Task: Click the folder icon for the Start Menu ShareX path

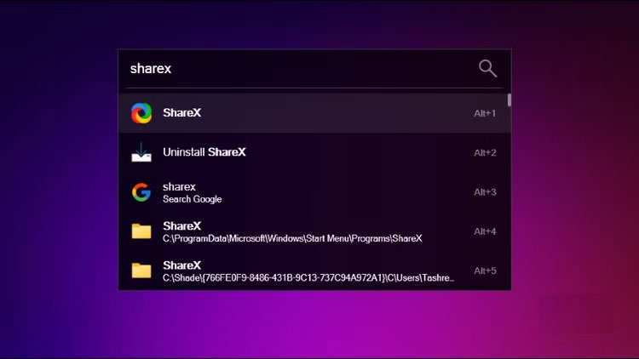Action: click(x=141, y=231)
